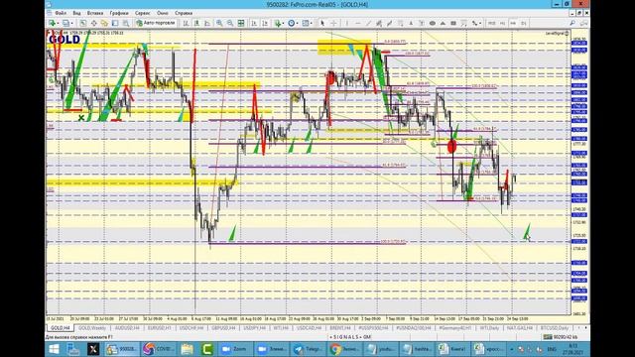This screenshot has width=635, height=357.
Task: Switch chart to bar chart type
Action: [186, 23]
